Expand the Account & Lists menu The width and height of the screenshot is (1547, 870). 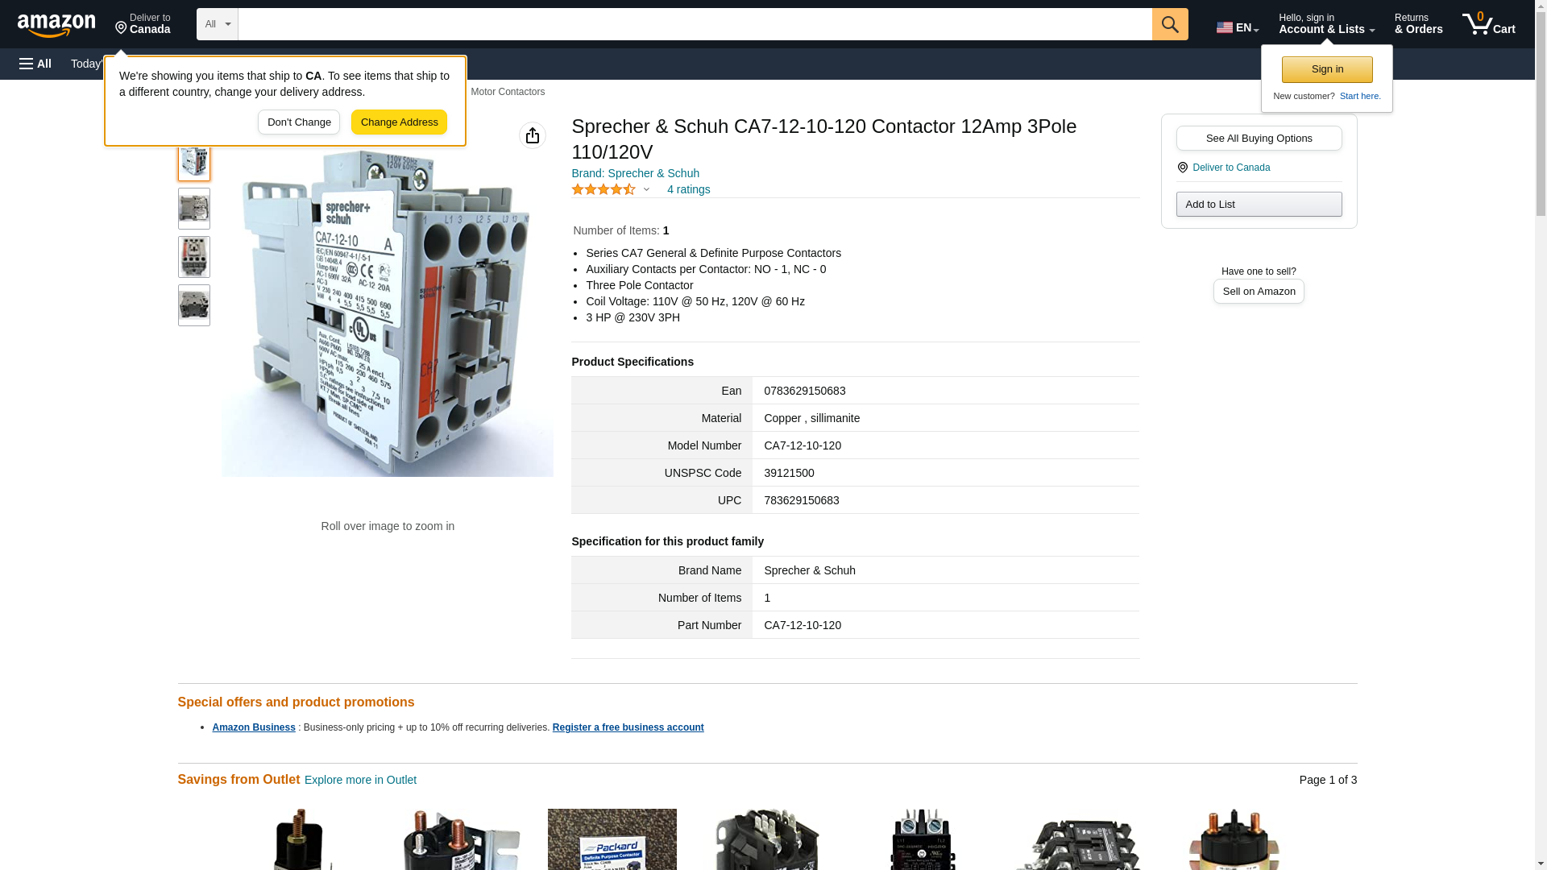click(1326, 24)
